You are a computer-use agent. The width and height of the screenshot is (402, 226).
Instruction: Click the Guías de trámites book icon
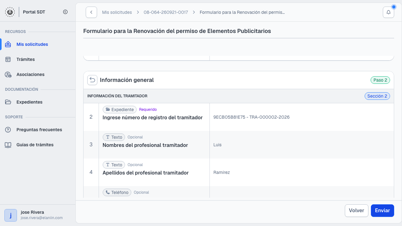point(8,145)
